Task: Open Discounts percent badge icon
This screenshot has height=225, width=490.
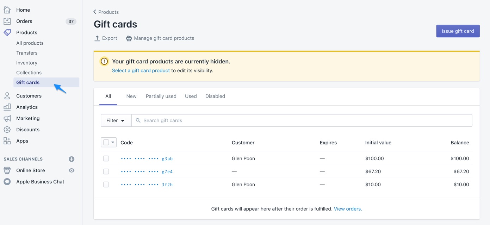Action: tap(7, 130)
